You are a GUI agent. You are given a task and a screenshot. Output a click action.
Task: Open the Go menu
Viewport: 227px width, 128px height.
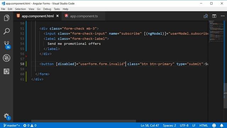pos(39,9)
